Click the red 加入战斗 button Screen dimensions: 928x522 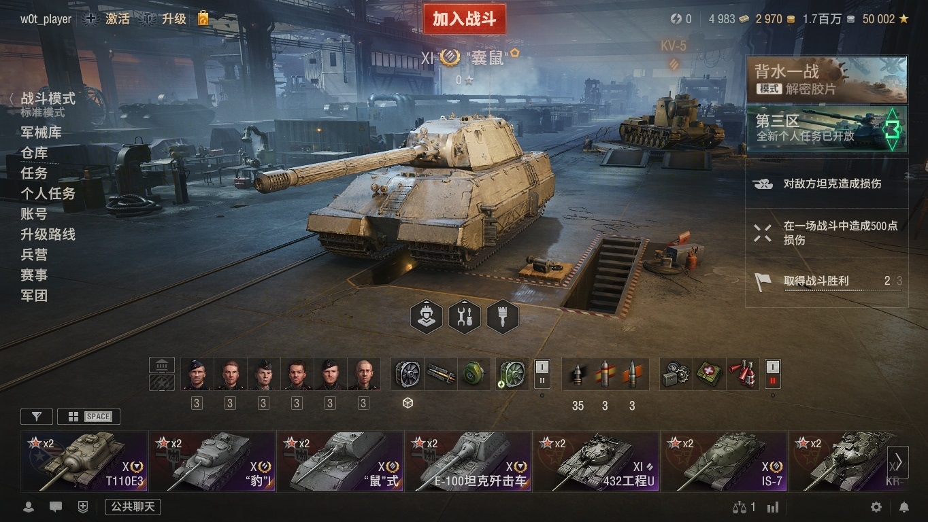[x=465, y=19]
